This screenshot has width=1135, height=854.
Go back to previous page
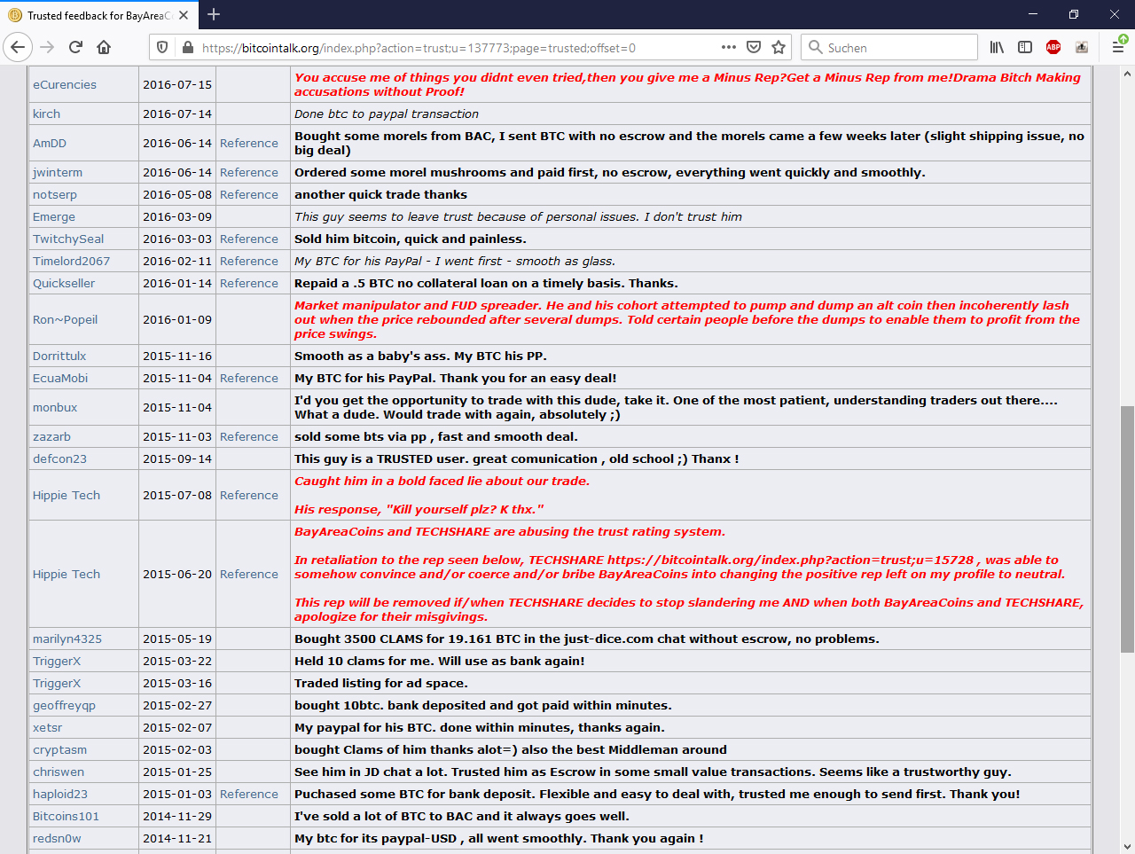coord(18,47)
